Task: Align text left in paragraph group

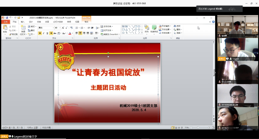Action: pos(77,33)
